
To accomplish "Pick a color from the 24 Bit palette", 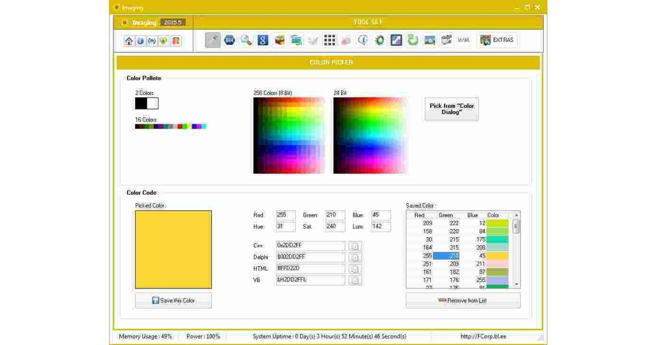I will (x=370, y=135).
